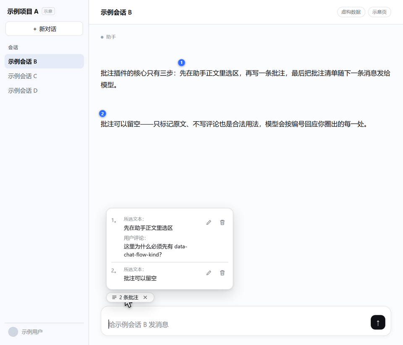Send message with the arrow button
403x345 pixels.
tap(378, 322)
